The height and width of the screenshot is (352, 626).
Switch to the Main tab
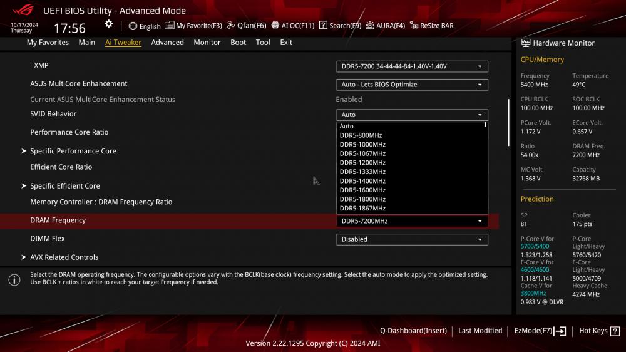(x=86, y=43)
